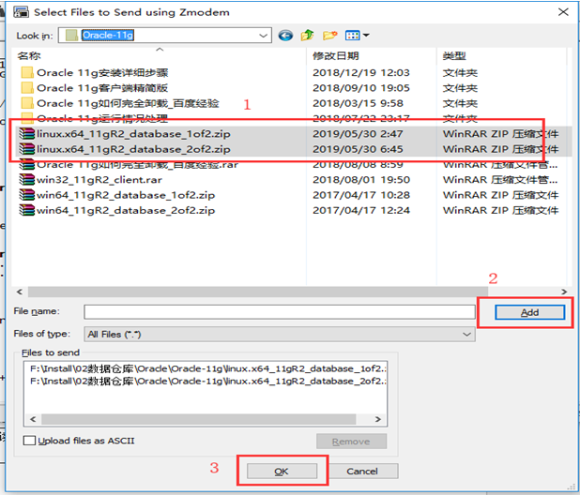Viewport: 580px width, 495px height.
Task: Select linux.x64_11gR2_database_1of2.zip file icon
Action: 26,134
